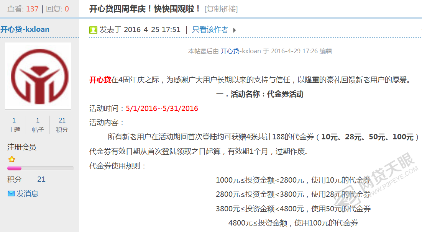422x232 pixels.
Task: Click the green user icon beside post date
Action: (93, 30)
